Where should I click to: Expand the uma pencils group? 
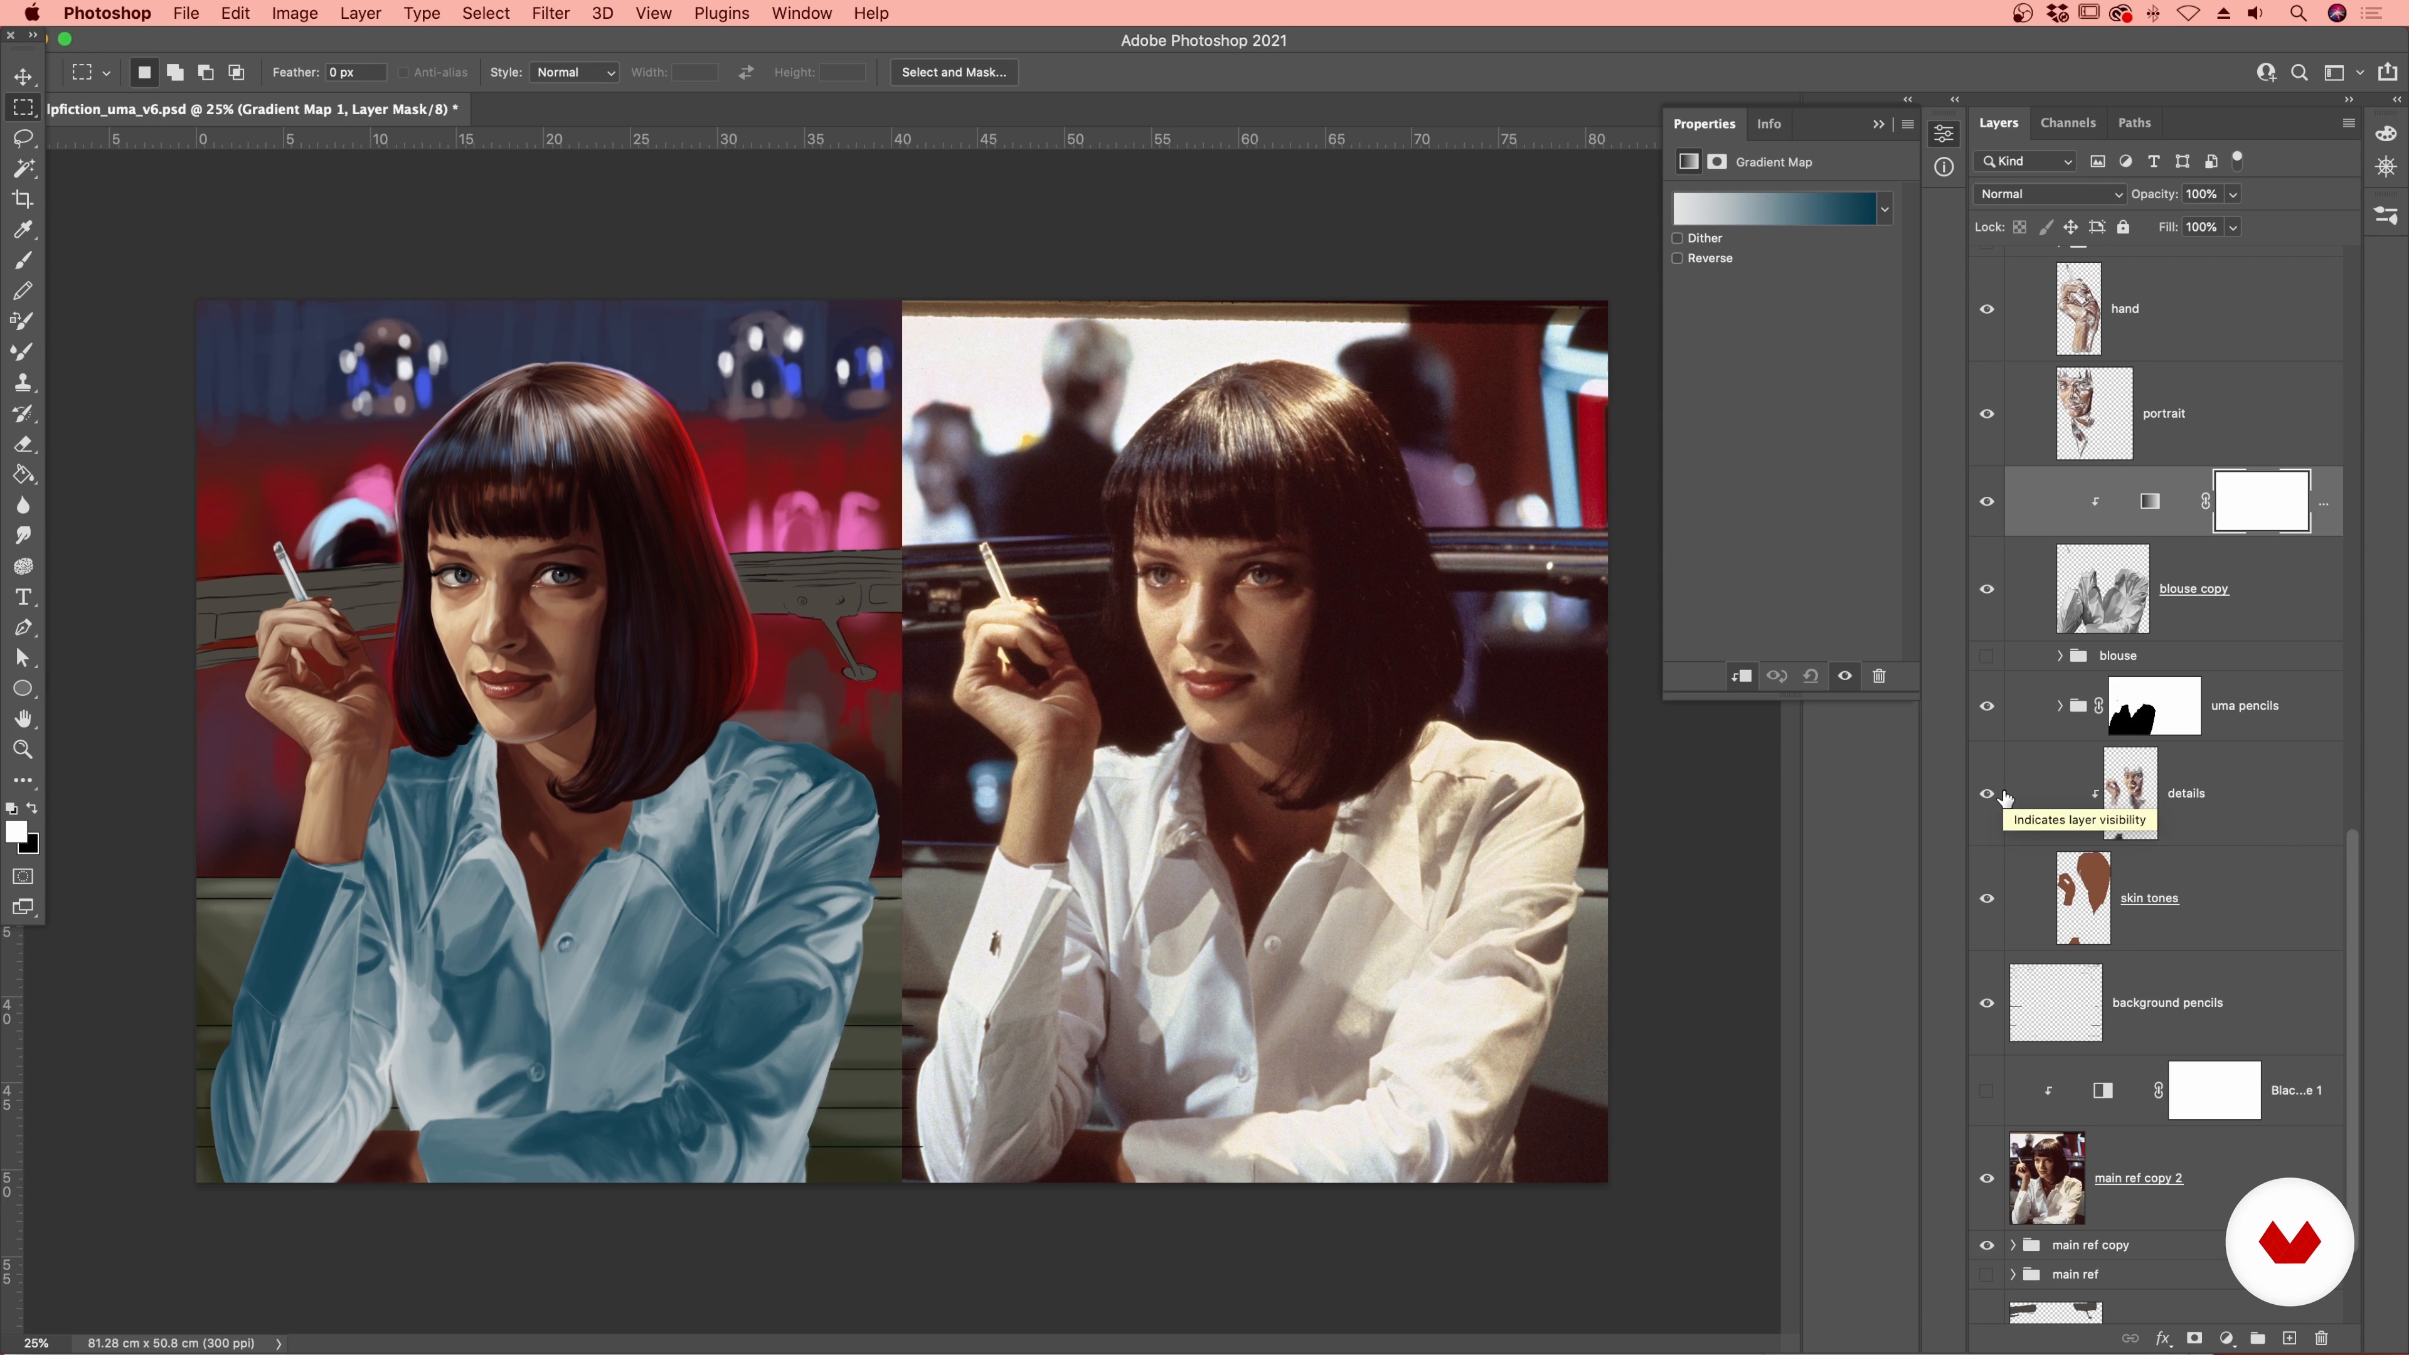[2059, 706]
